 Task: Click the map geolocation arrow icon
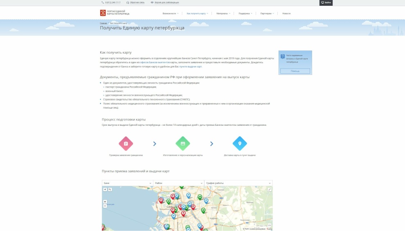105,190
